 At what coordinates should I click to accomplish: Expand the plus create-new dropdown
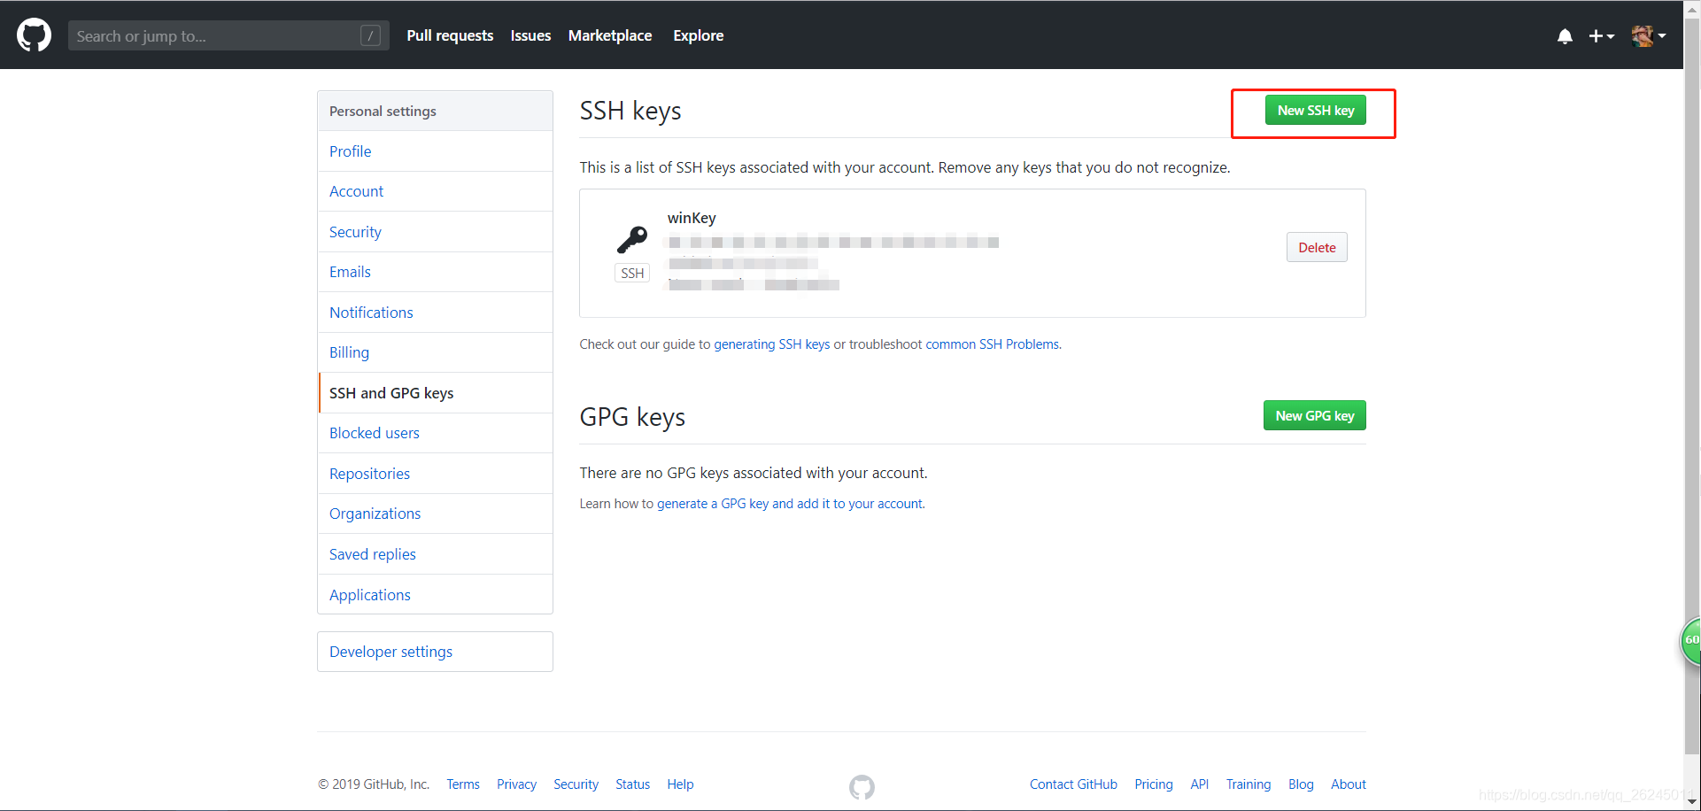tap(1601, 36)
